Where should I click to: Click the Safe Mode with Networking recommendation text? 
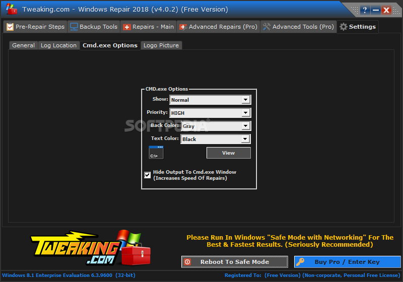pos(290,241)
